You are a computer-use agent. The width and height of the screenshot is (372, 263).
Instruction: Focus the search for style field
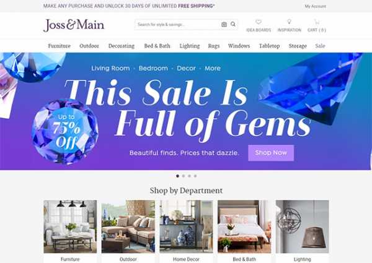click(177, 24)
